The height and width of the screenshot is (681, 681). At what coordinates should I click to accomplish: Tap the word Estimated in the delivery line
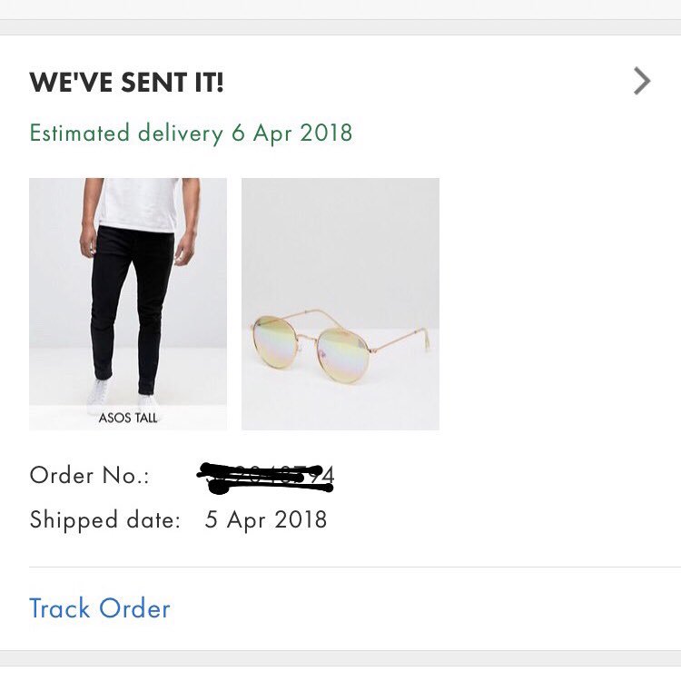[80, 133]
